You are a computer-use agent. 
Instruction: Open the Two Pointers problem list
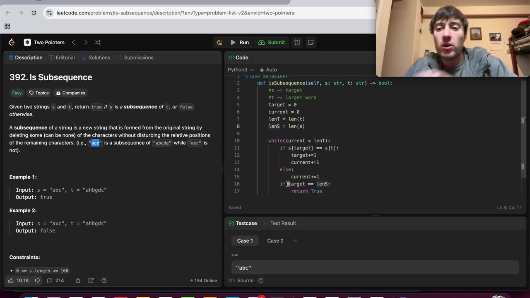(44, 42)
